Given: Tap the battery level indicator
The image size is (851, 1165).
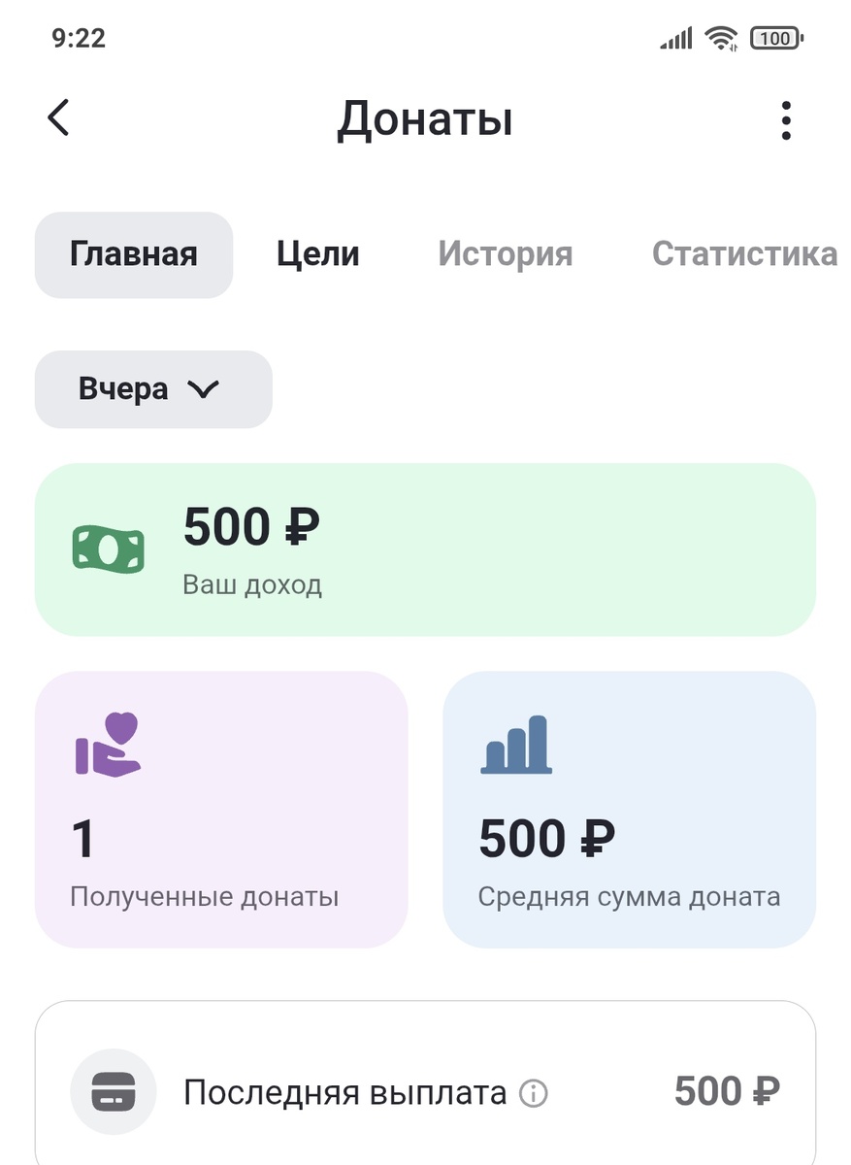Looking at the screenshot, I should pos(775,38).
